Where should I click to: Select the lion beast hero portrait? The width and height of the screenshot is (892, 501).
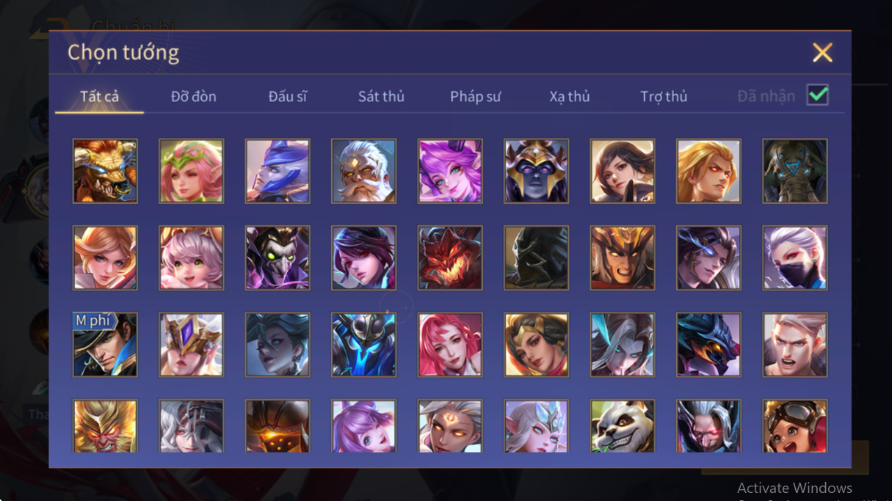(105, 171)
